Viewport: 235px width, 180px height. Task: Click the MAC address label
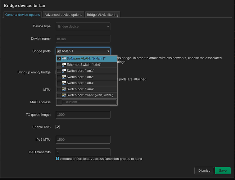point(40,102)
